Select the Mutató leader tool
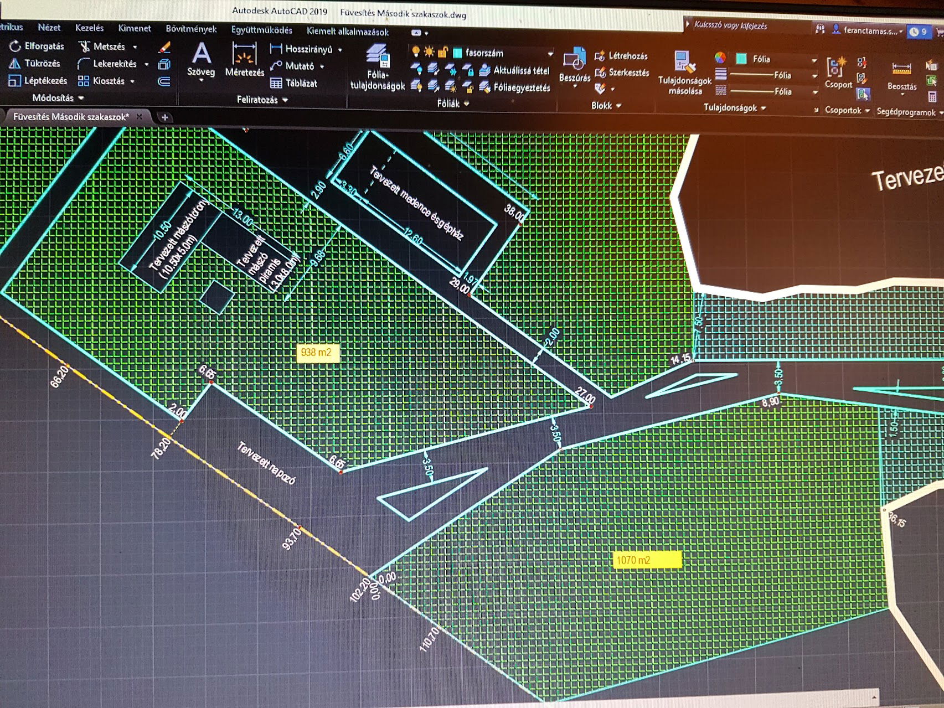Image resolution: width=944 pixels, height=708 pixels. coord(293,66)
